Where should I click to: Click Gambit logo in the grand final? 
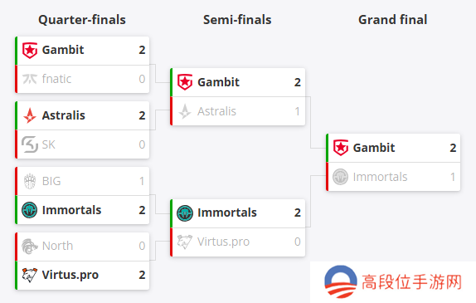(341, 148)
